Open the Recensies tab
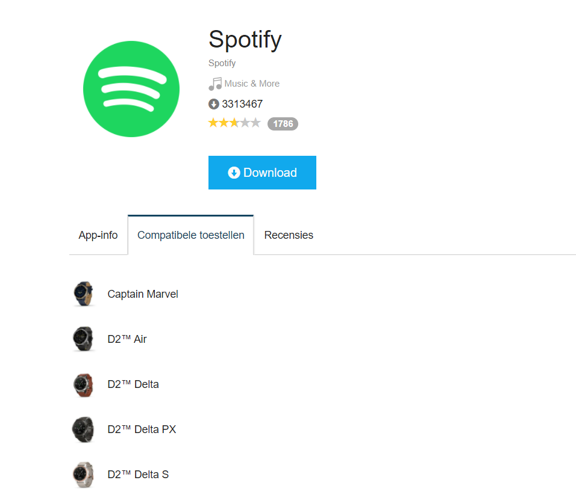The image size is (576, 489). click(289, 235)
